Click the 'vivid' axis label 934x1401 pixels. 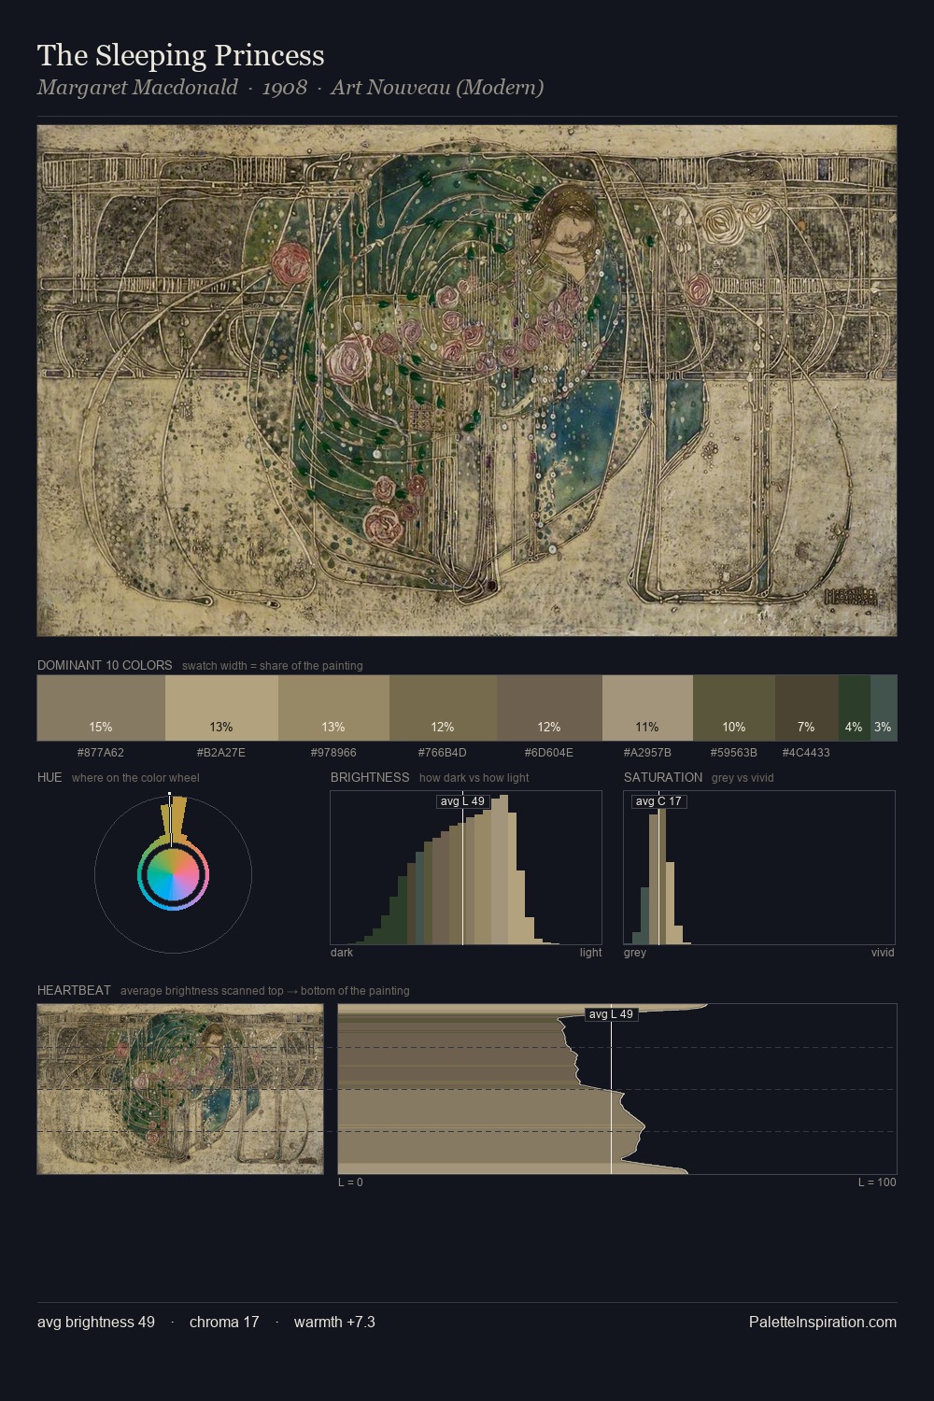[883, 953]
